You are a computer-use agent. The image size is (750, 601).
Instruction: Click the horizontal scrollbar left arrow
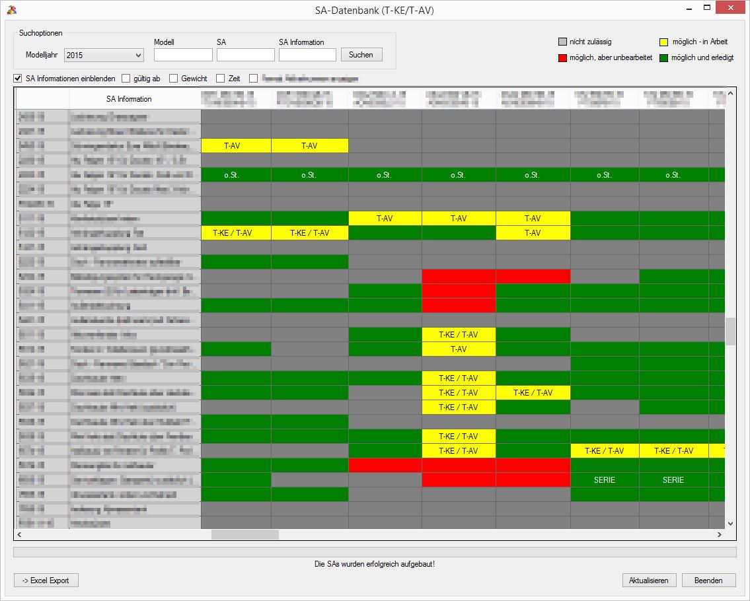19,534
